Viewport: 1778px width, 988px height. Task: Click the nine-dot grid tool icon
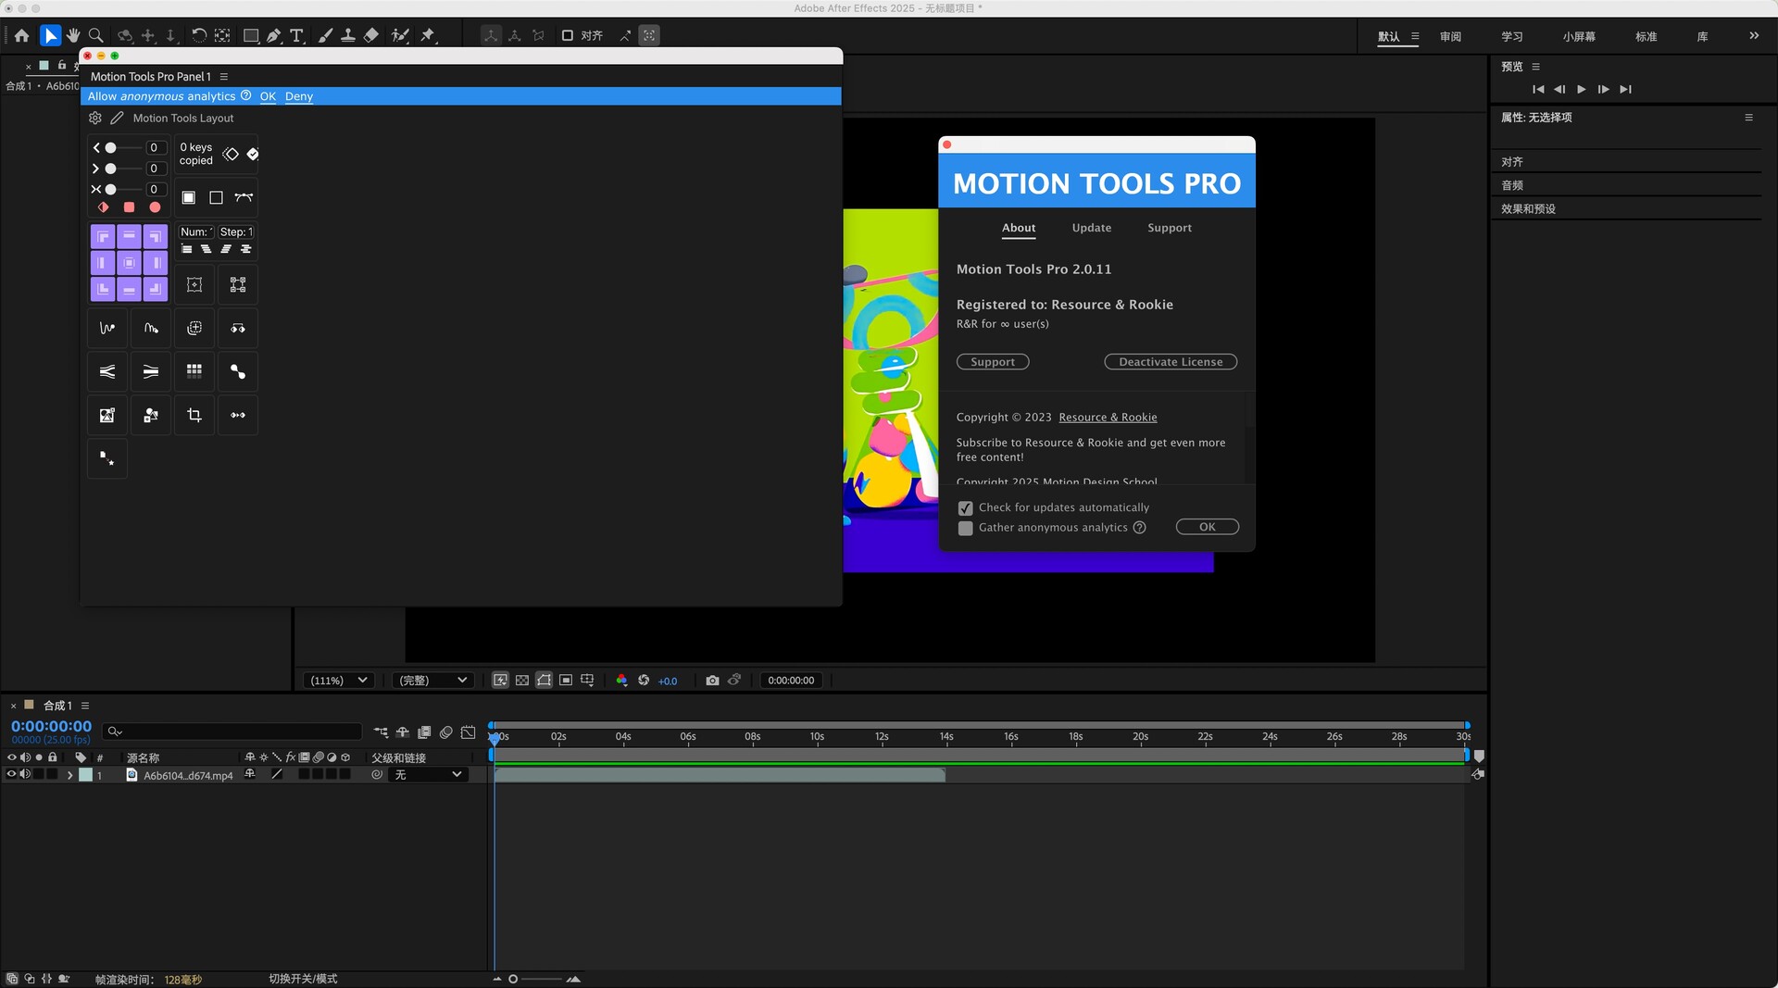coord(194,371)
